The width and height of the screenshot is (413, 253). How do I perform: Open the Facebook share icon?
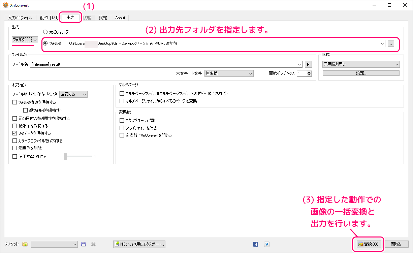(256, 244)
